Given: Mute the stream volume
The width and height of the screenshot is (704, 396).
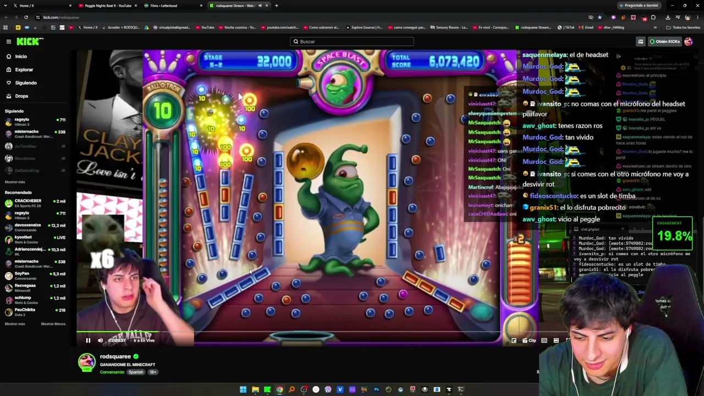Looking at the screenshot, I should click(x=100, y=340).
